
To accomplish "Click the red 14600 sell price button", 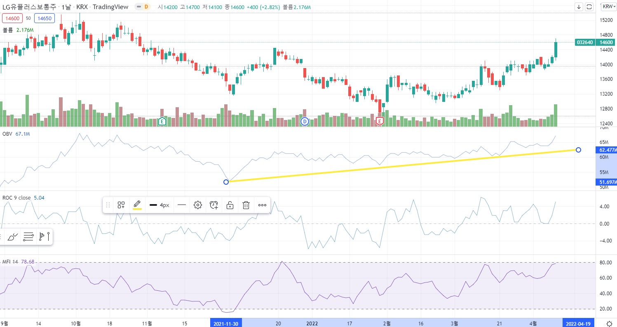I will pos(12,18).
